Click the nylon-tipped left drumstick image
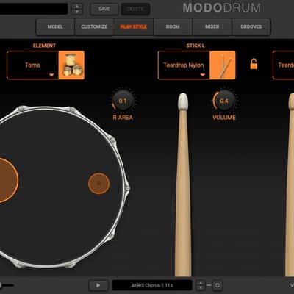The width and height of the screenshot is (294, 294). pos(183,184)
